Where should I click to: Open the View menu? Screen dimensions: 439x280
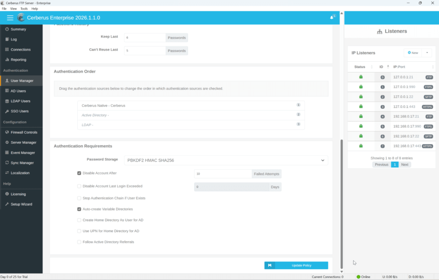pos(13,9)
